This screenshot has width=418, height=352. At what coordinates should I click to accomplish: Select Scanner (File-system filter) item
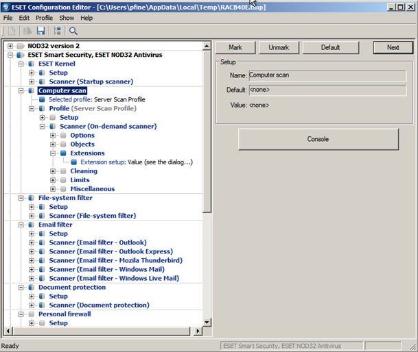click(93, 216)
